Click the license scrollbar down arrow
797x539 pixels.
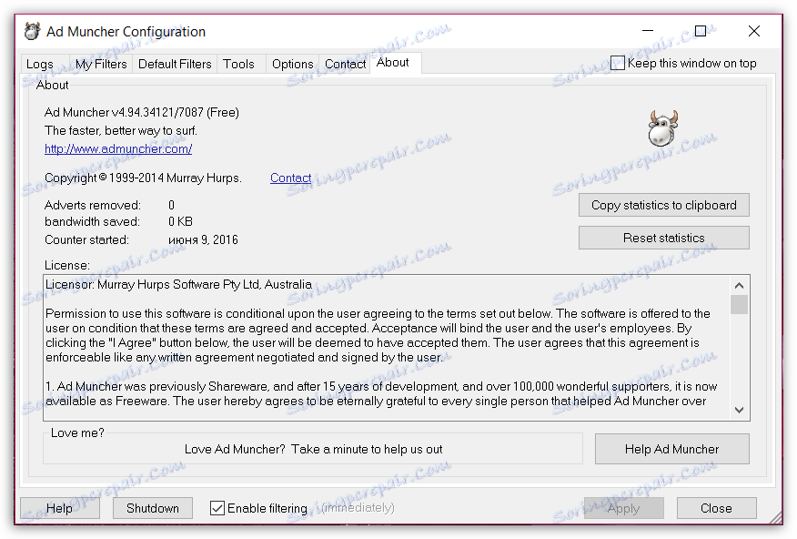[x=739, y=410]
